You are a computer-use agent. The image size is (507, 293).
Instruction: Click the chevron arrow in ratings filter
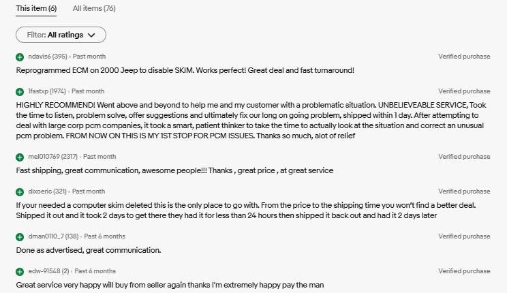(93, 34)
